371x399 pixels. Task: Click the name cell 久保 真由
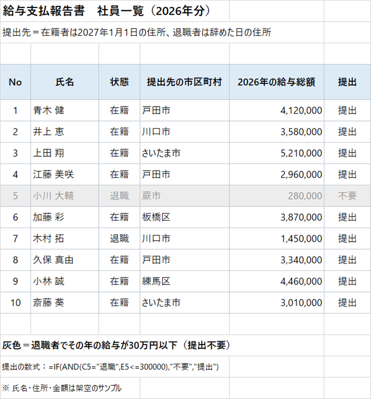pos(64,260)
